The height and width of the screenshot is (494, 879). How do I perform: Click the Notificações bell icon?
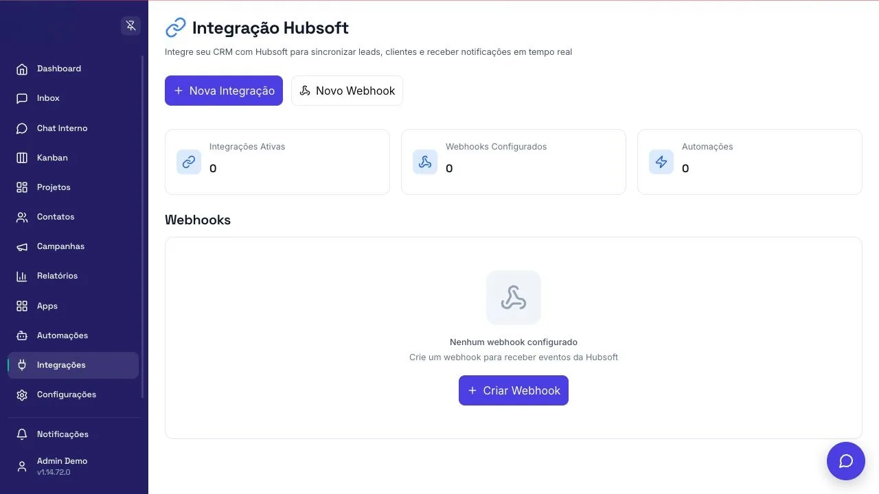[22, 434]
